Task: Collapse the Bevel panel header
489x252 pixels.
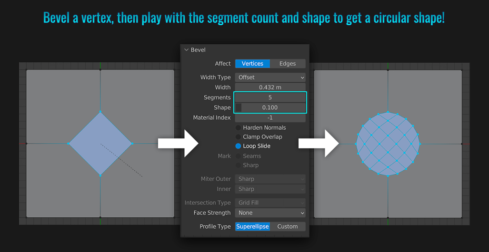Action: click(187, 50)
